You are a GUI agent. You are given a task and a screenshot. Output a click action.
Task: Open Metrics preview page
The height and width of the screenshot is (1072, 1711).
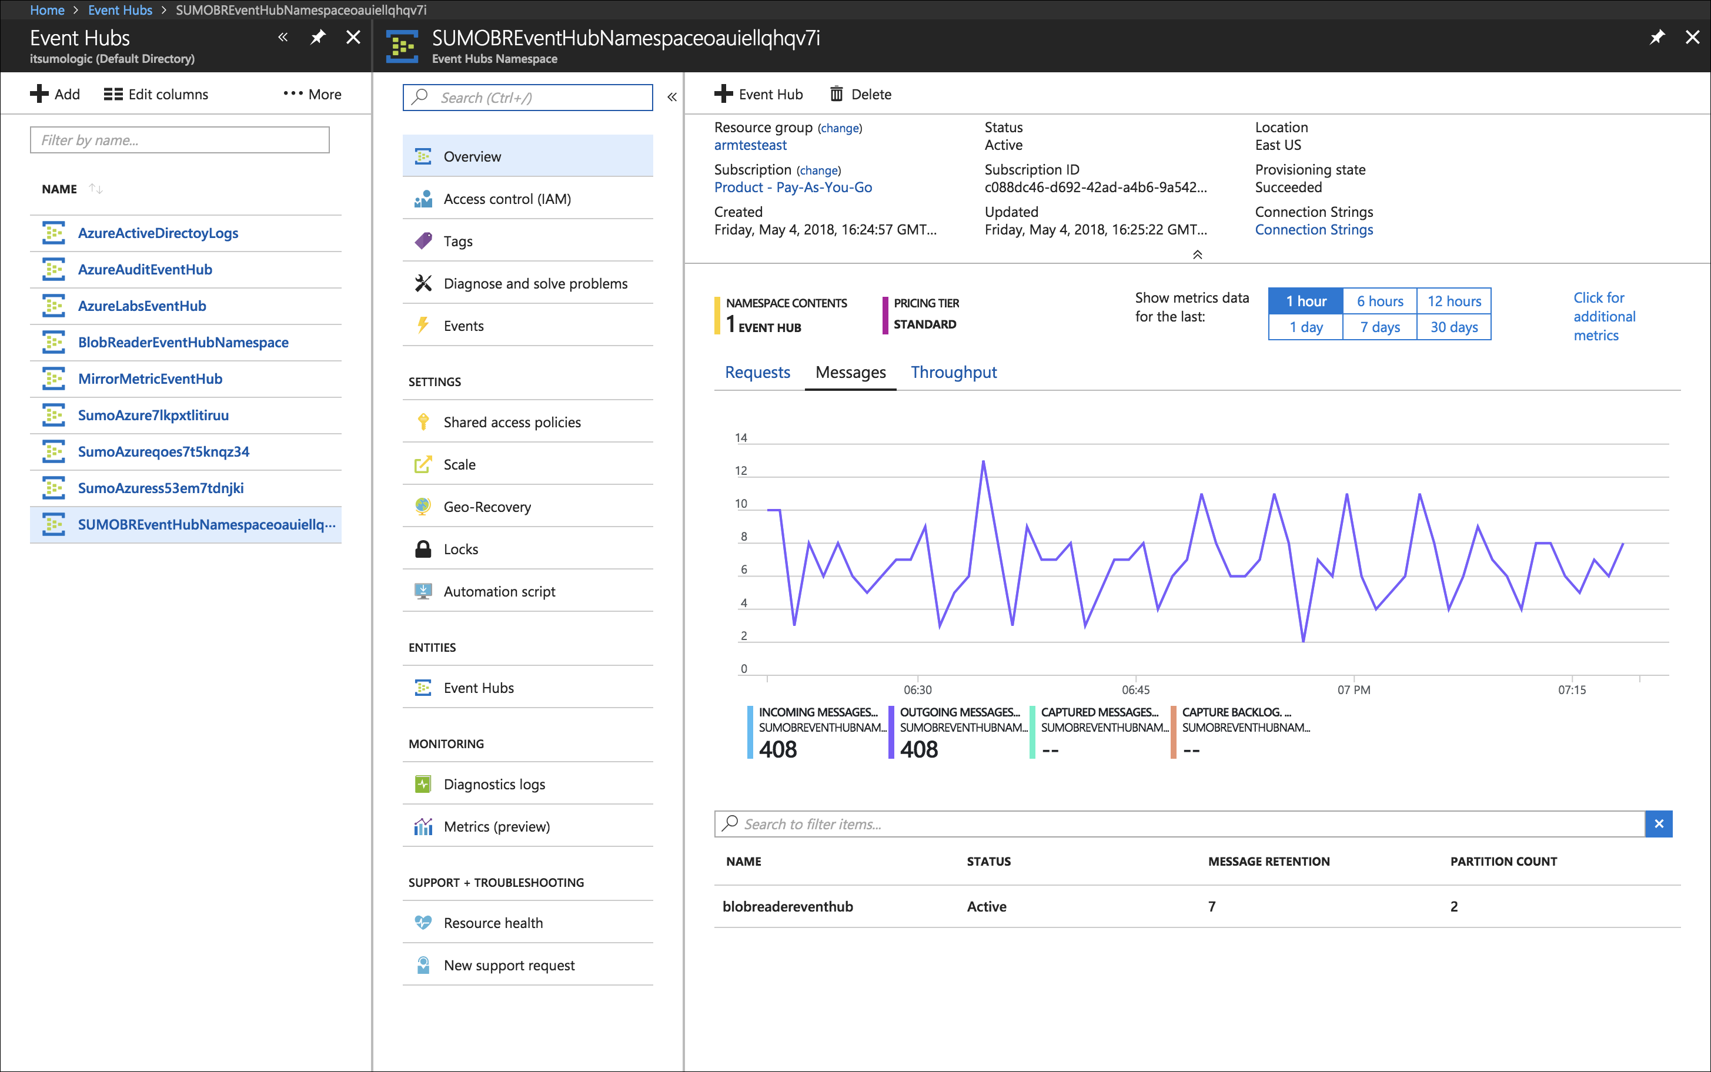[x=496, y=826]
